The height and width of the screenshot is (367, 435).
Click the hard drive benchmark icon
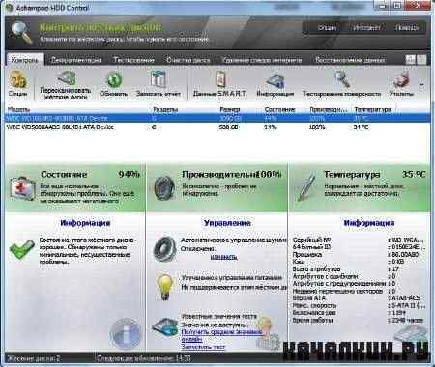coord(165,327)
